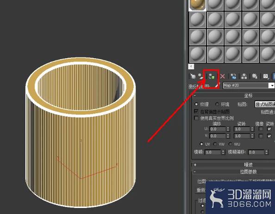Select the 纹理 (Texture) radio button

196,104
